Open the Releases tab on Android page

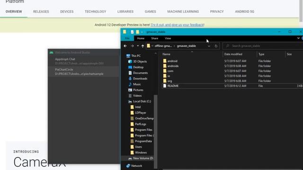[x=41, y=11]
